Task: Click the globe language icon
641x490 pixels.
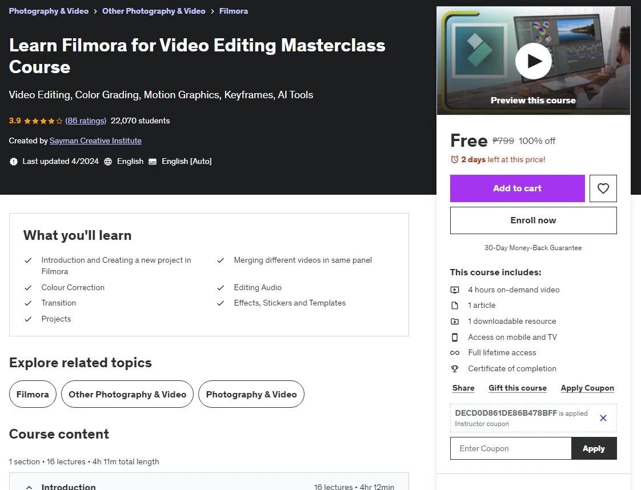Action: pos(108,162)
